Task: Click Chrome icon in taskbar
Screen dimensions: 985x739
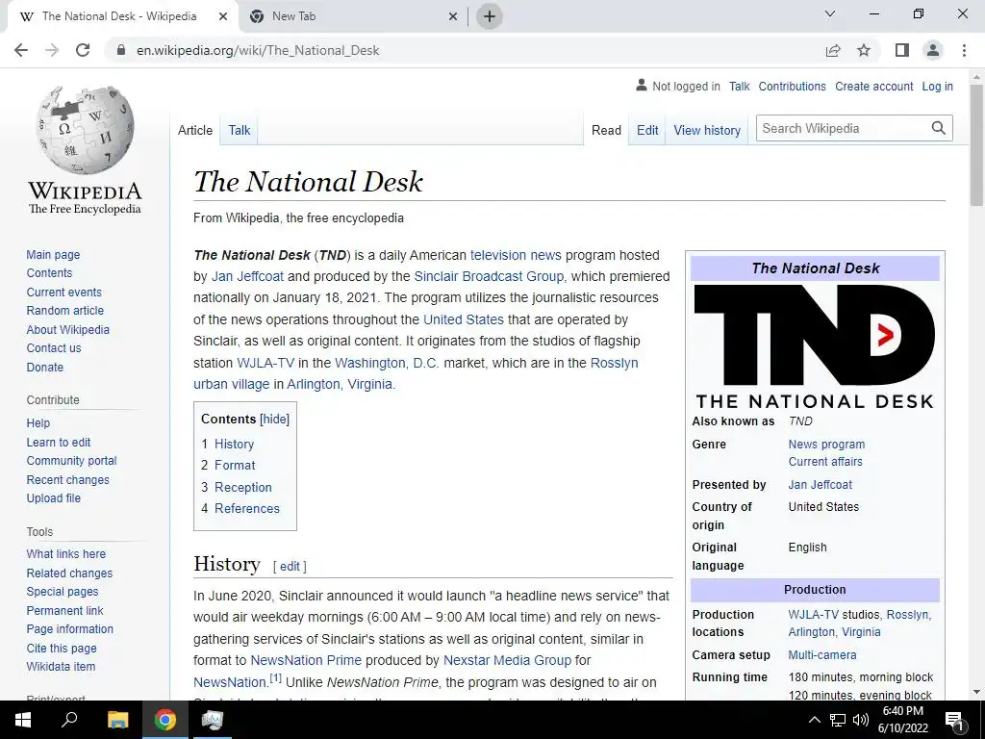Action: (165, 720)
